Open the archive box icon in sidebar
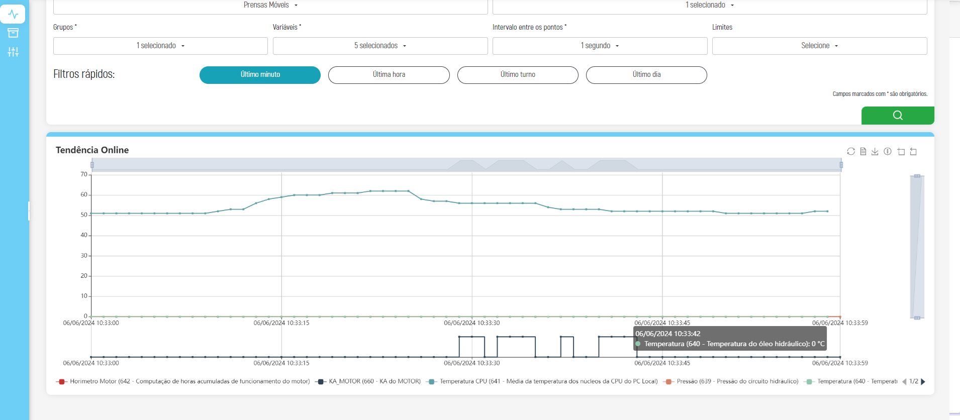 click(13, 33)
